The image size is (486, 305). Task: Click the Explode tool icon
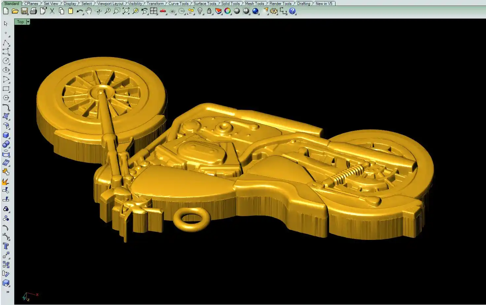pos(6,181)
